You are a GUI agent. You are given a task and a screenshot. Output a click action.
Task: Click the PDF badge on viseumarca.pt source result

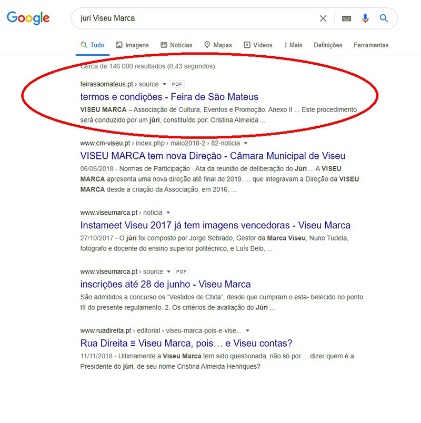[182, 271]
